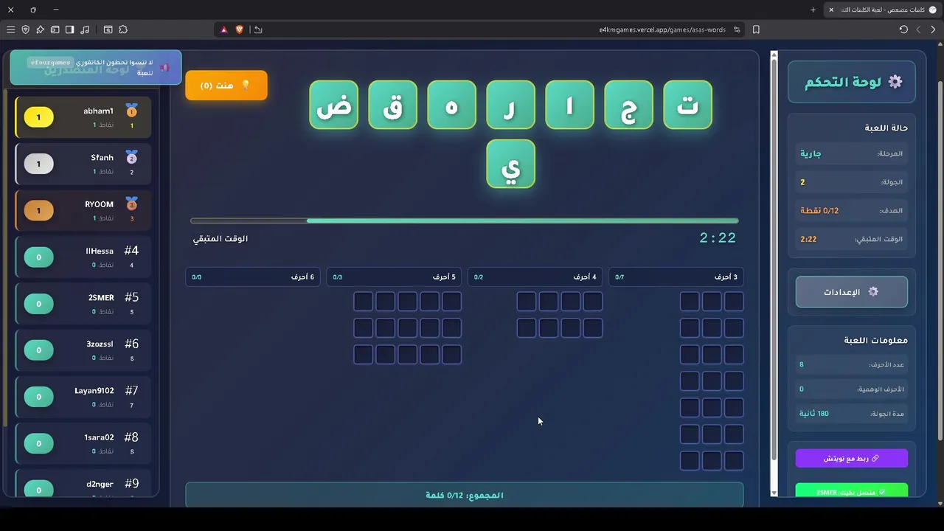The width and height of the screenshot is (944, 531).
Task: Click the ت letter tile
Action: click(687, 105)
